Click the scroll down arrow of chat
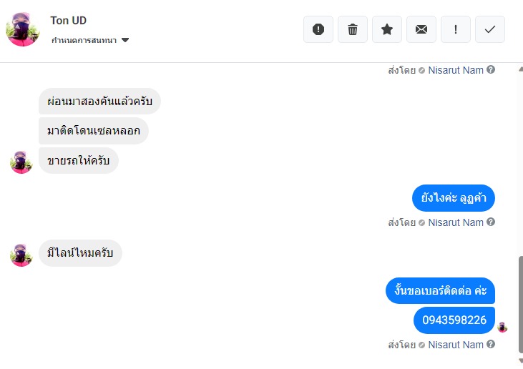This screenshot has height=369, width=523. (x=521, y=360)
